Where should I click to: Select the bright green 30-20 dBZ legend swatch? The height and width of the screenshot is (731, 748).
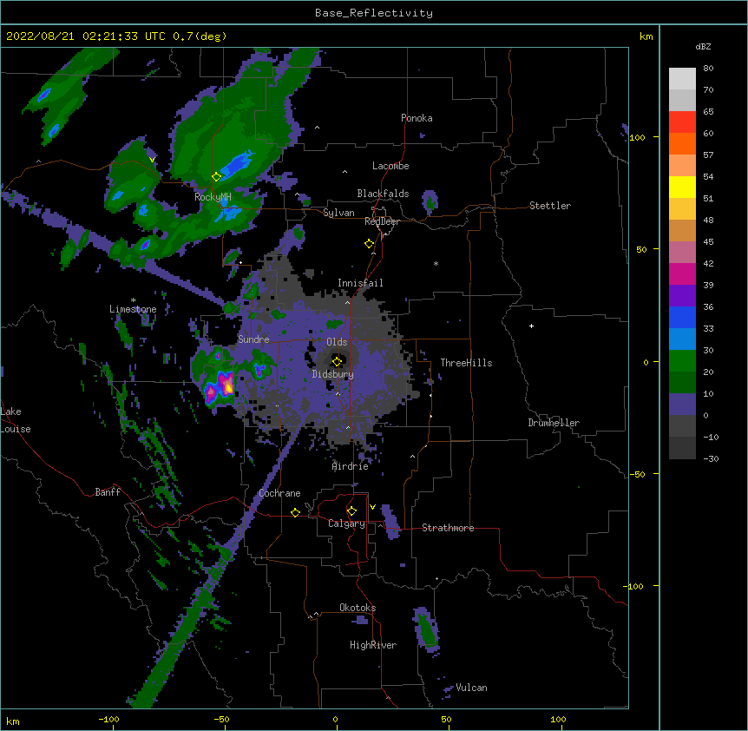(x=682, y=361)
